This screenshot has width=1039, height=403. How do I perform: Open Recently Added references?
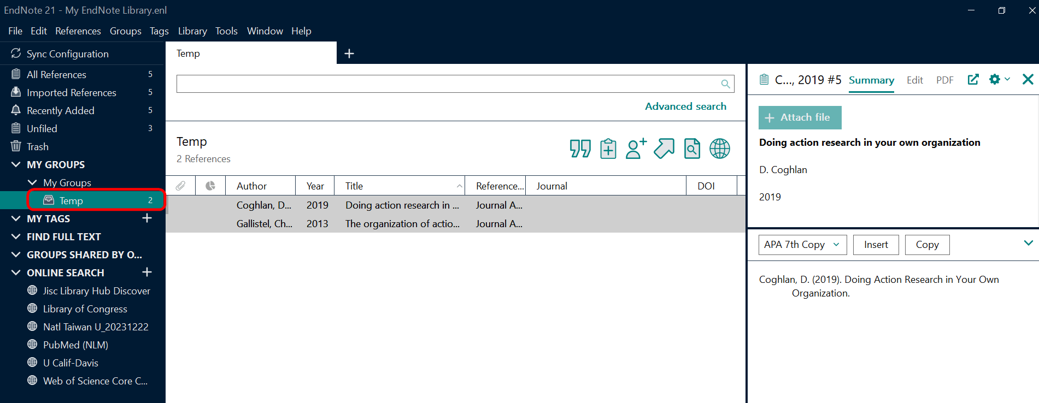pos(83,110)
